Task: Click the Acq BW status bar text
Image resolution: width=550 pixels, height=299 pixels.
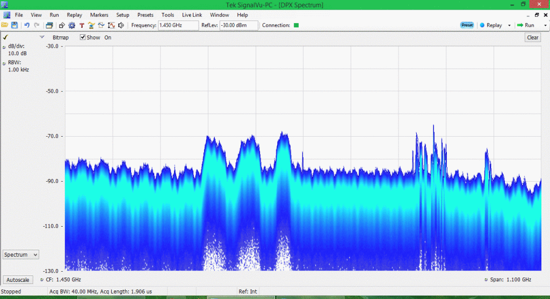Action: point(100,291)
